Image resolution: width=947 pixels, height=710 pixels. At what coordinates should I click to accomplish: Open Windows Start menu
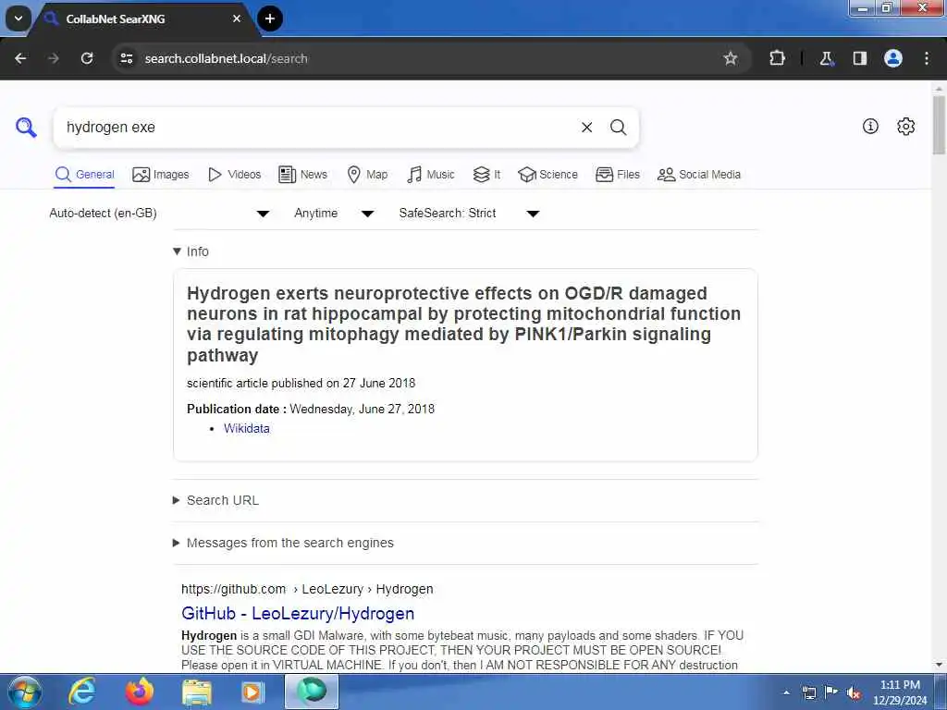pos(24,692)
